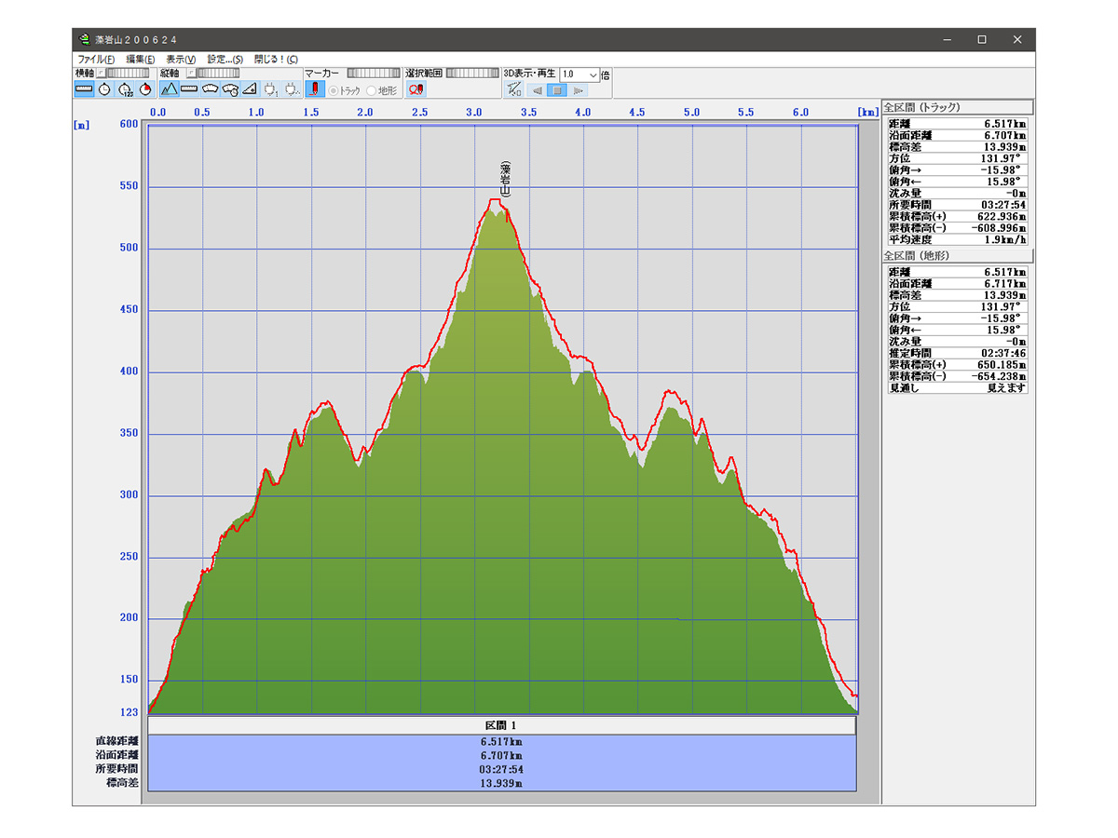The height and width of the screenshot is (838, 1118).
Task: Click the 全区間 (トラック) panel header
Action: click(x=957, y=106)
